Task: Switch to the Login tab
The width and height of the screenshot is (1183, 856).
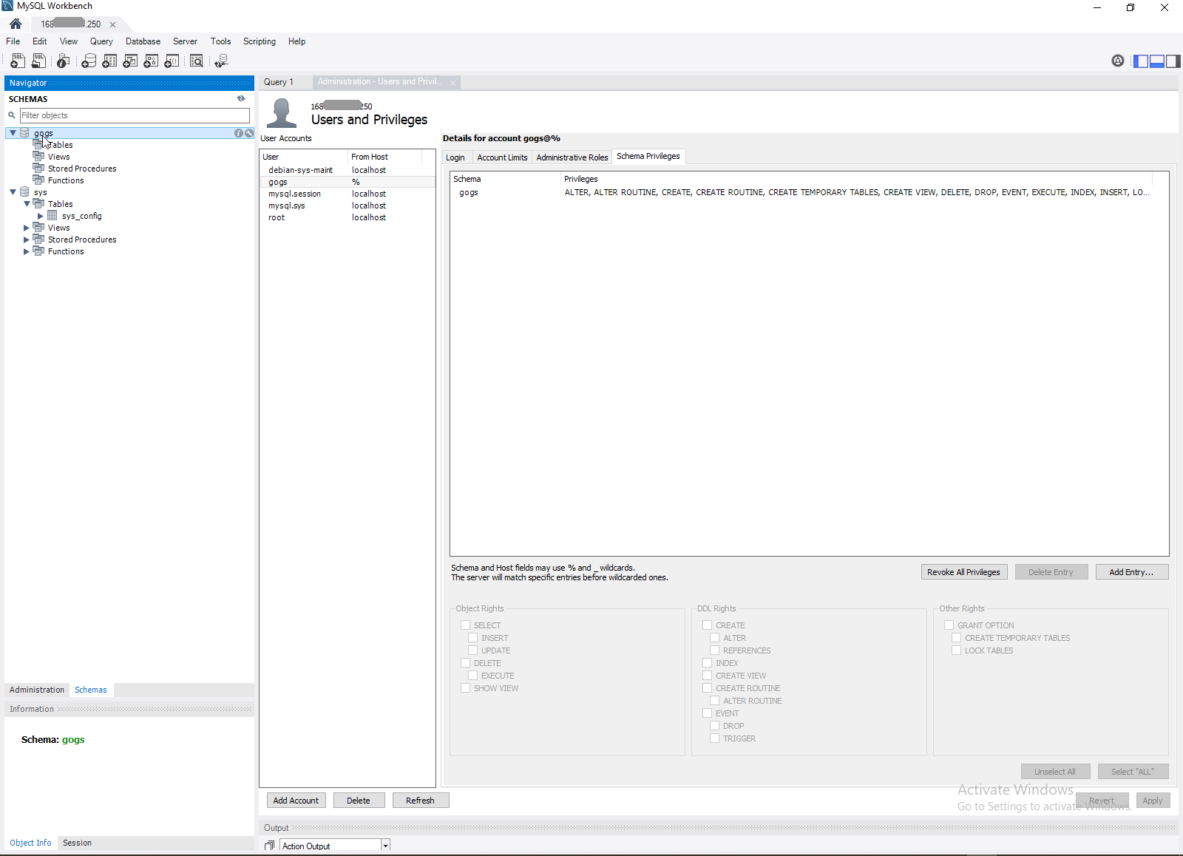Action: [x=455, y=157]
